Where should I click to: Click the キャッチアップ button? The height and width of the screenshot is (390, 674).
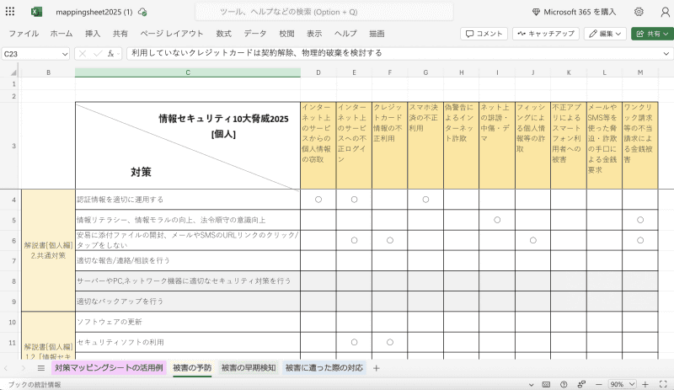[x=546, y=34]
